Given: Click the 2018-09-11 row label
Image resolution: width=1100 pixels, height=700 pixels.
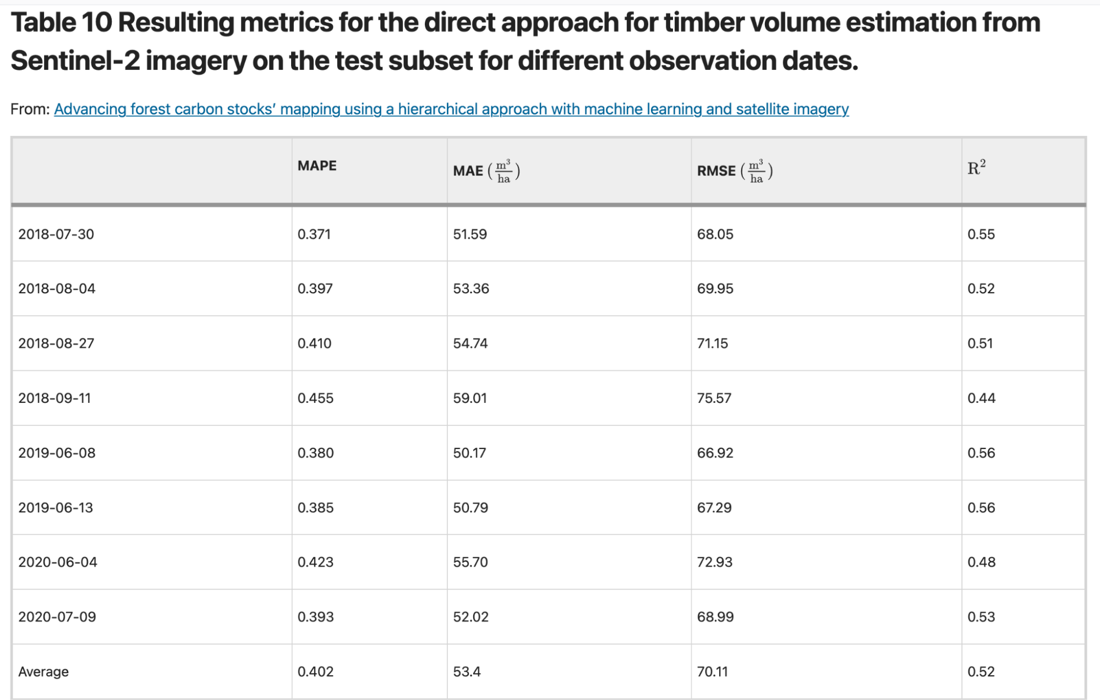Looking at the screenshot, I should (54, 398).
